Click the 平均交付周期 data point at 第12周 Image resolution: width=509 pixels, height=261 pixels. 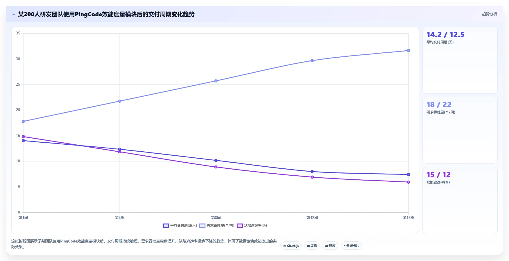[x=312, y=172]
